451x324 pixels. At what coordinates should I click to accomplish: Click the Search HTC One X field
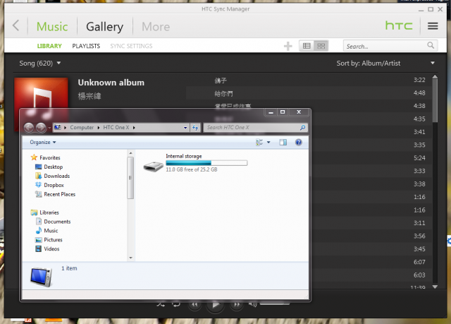255,128
